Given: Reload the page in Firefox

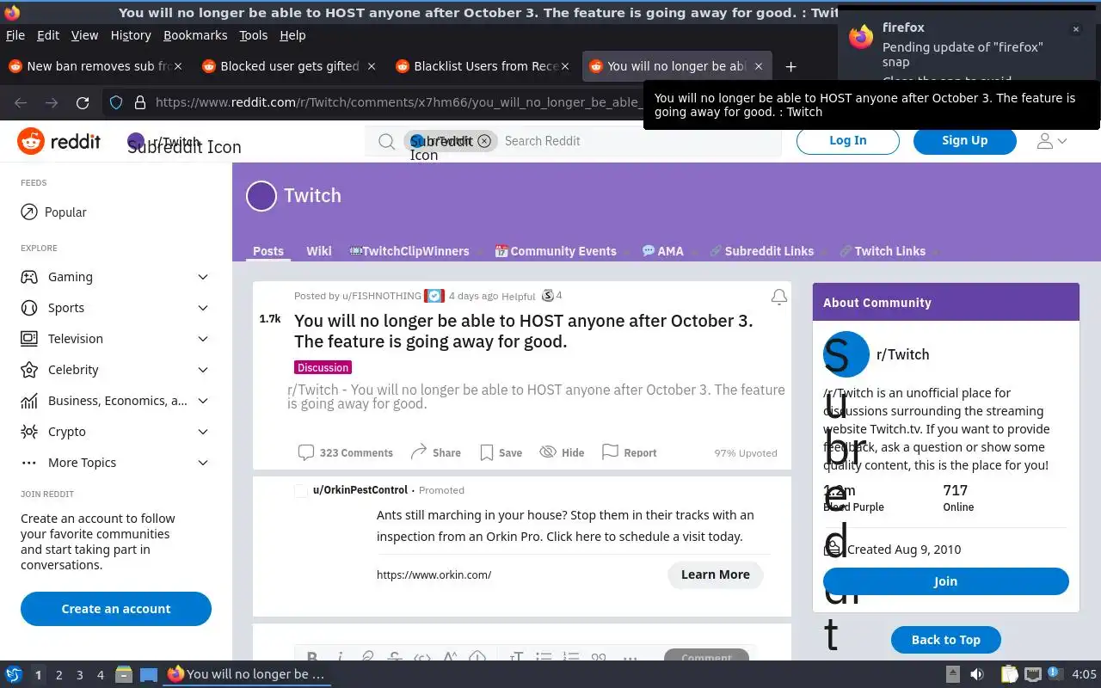Looking at the screenshot, I should click(83, 102).
